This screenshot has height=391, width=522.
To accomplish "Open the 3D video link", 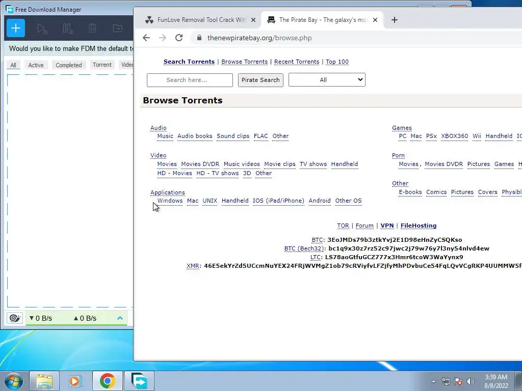I will pos(247,173).
